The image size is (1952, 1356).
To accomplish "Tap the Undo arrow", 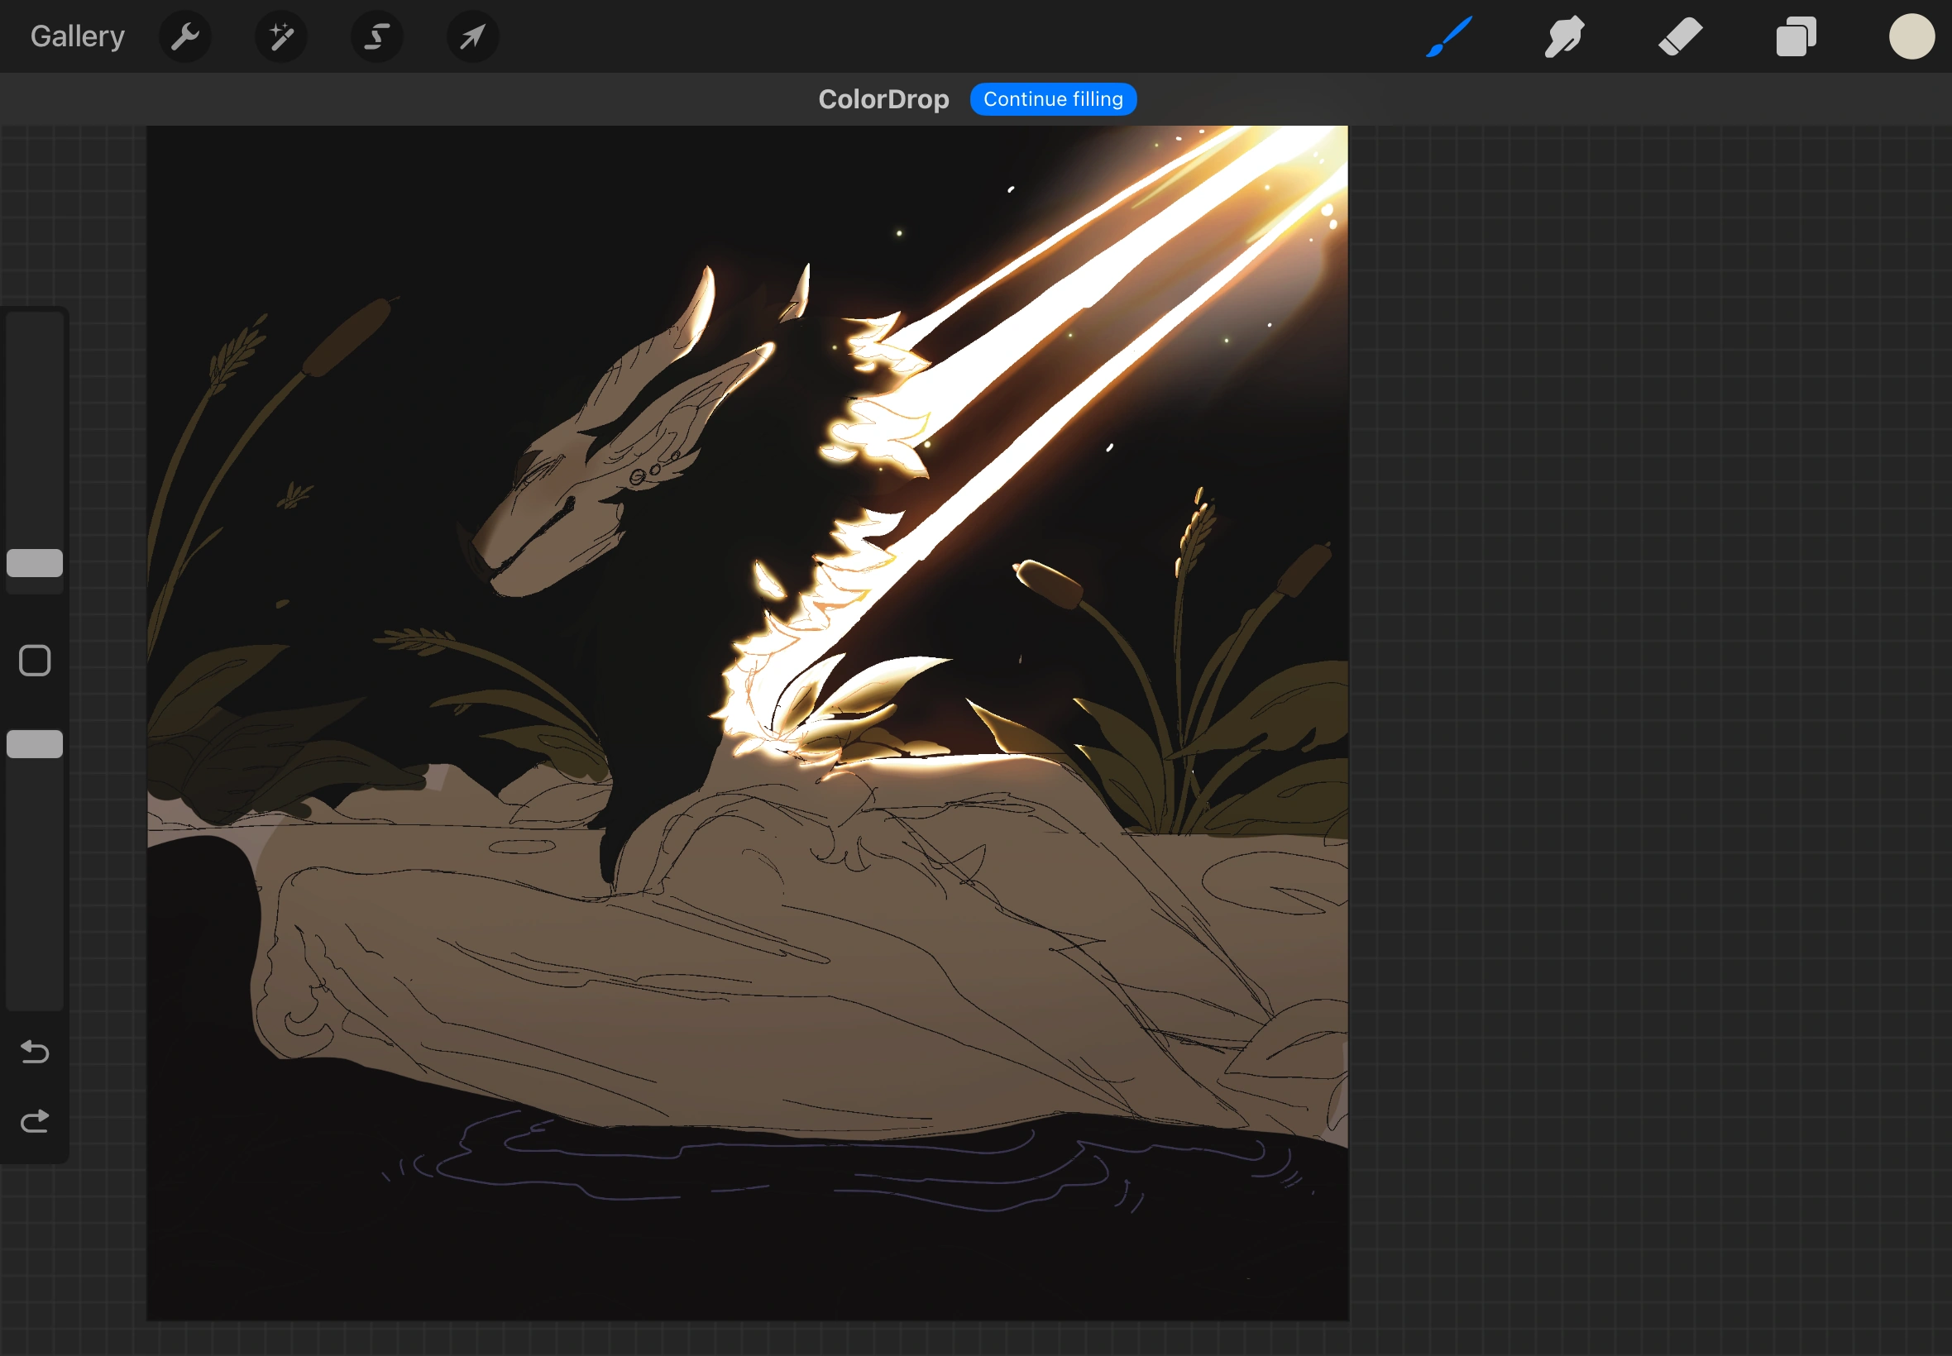I will (35, 1052).
